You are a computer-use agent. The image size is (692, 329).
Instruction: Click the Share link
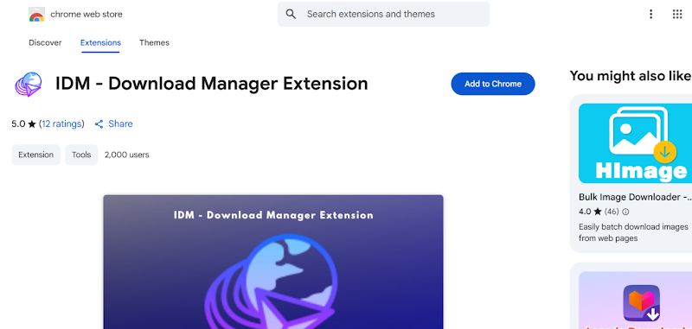[120, 123]
